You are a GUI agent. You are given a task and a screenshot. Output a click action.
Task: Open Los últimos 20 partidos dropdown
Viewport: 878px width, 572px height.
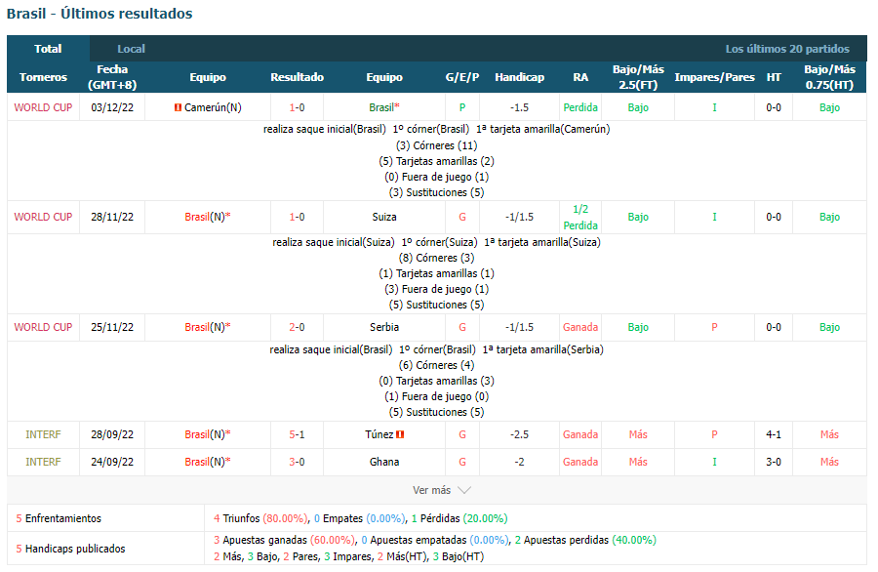point(787,49)
